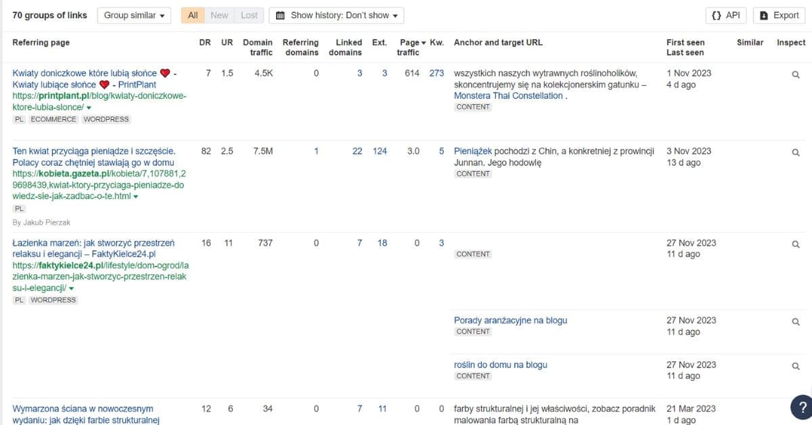812x425 pixels.
Task: Click the Pieniążek anchor link
Action: 473,151
